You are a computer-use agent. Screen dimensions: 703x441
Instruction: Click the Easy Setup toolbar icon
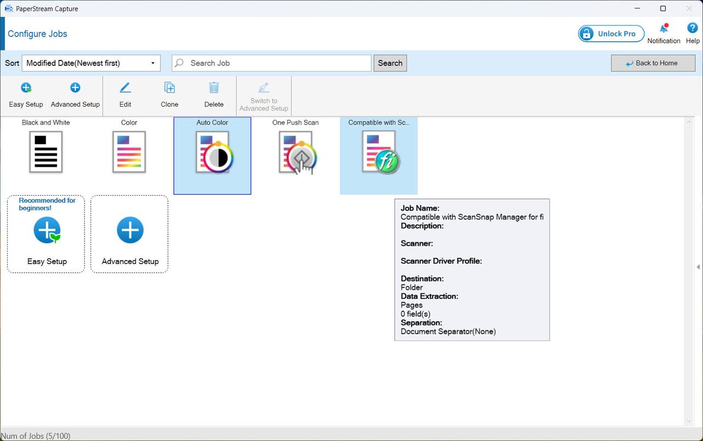26,87
